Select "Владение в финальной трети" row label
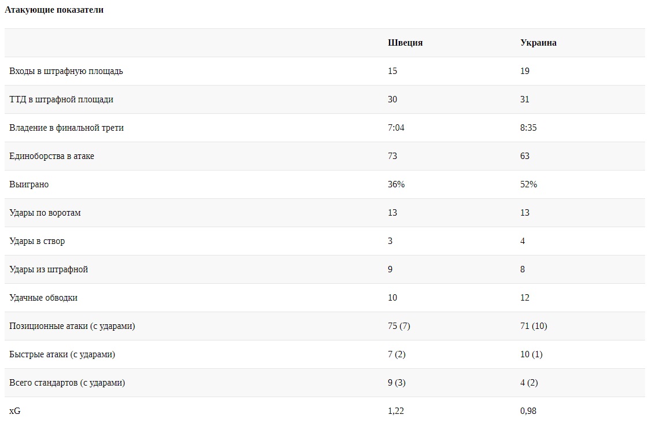The image size is (648, 422). pyautogui.click(x=66, y=128)
